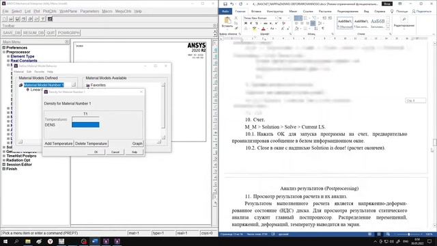
Task: Click Word Redo icon
Action: coord(240,4)
